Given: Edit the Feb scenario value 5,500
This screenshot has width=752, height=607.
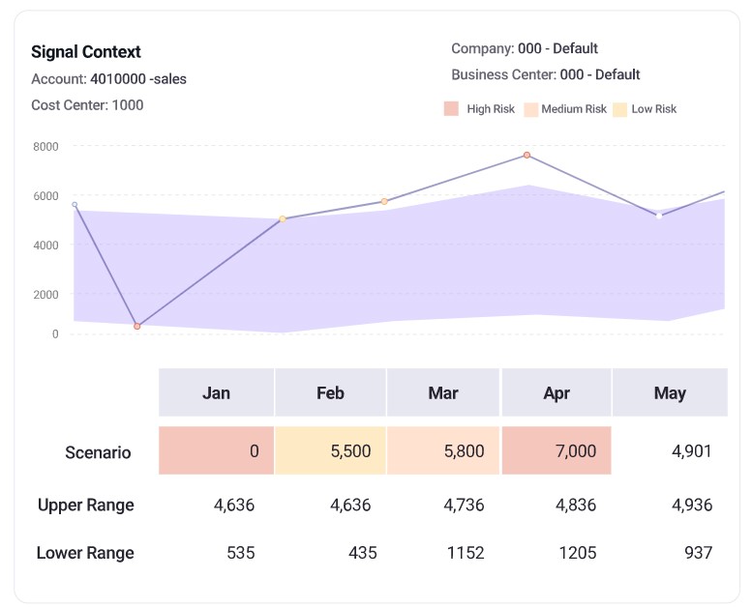Looking at the screenshot, I should [x=330, y=450].
